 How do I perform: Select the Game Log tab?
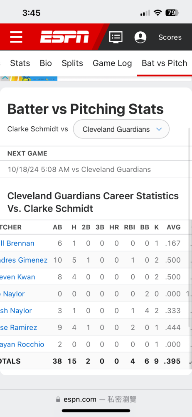[x=112, y=63]
